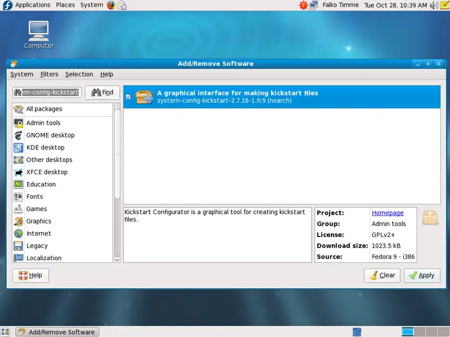Click the package box icon beside details

pos(430,217)
